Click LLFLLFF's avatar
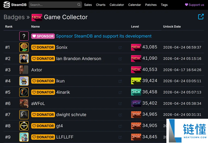This screenshot has height=143, width=208. point(24,137)
